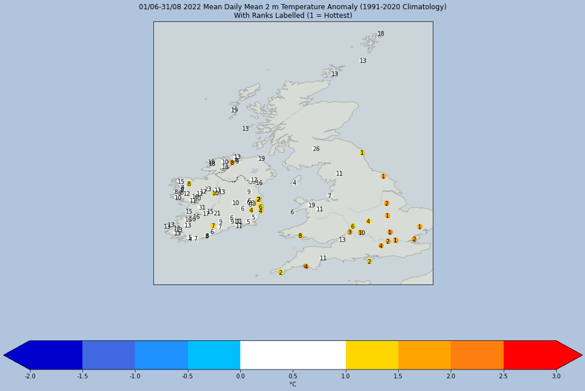Viewport: 585px width, 391px height.
Task: Click the colorbar's right red pointed extension arrow
Action: pos(569,355)
